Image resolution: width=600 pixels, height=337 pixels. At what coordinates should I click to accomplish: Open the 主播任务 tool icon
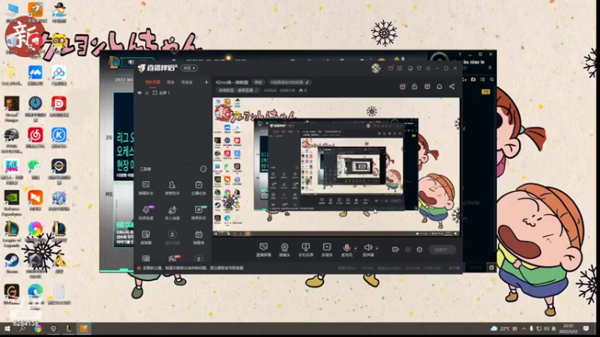coord(199,189)
